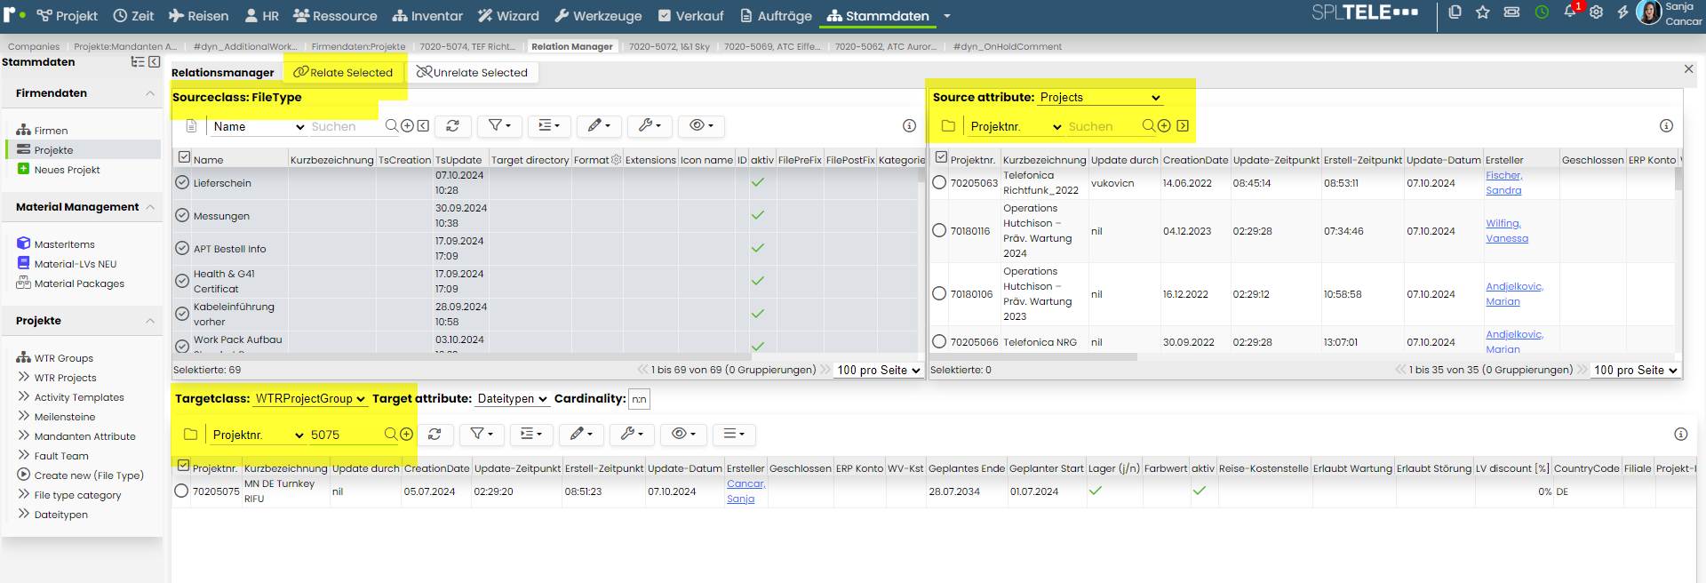Click Sanja Cancar user avatar
Image resolution: width=1706 pixels, height=583 pixels.
coord(1649,12)
